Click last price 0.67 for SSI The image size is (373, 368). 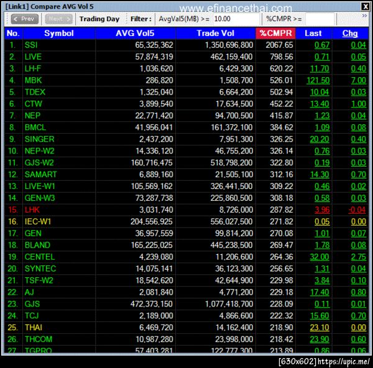(x=322, y=45)
